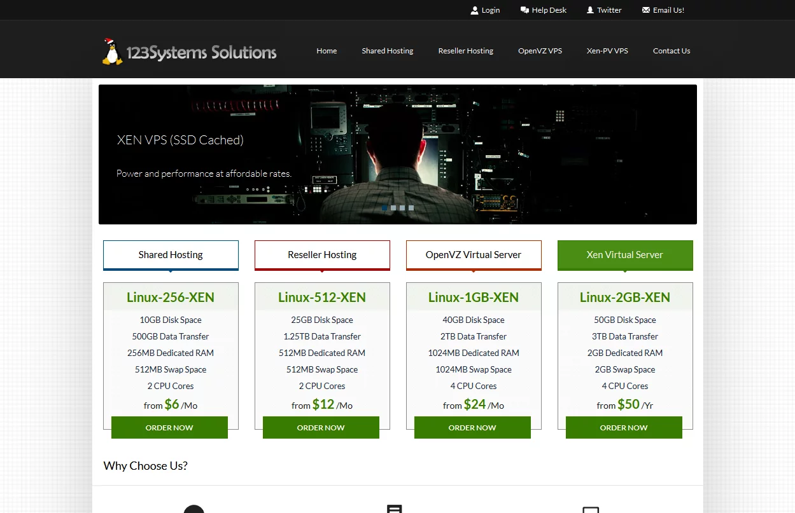Open Reseller Hosting in the navigation bar
This screenshot has width=795, height=513.
[x=466, y=51]
